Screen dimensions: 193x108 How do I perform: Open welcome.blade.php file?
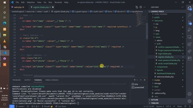165,77
